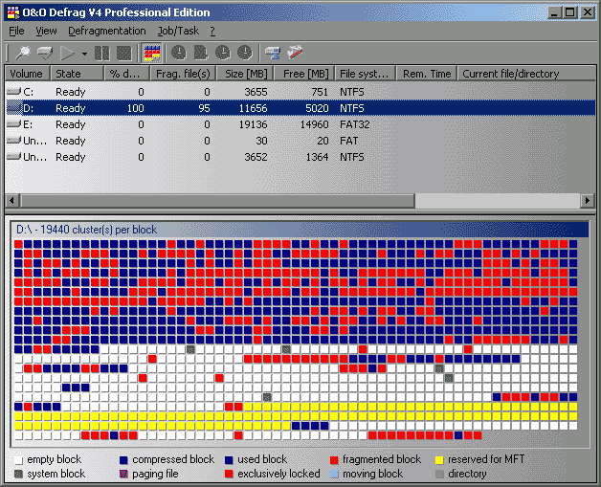Open the View menu
This screenshot has height=487, width=601.
click(46, 31)
